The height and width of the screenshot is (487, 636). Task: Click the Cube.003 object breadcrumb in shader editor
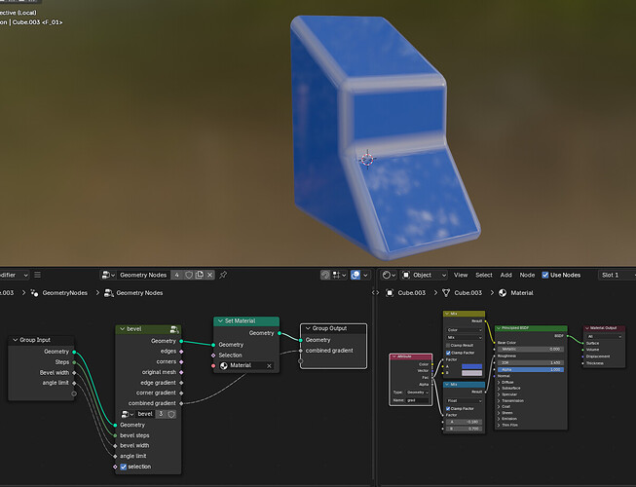pos(406,293)
